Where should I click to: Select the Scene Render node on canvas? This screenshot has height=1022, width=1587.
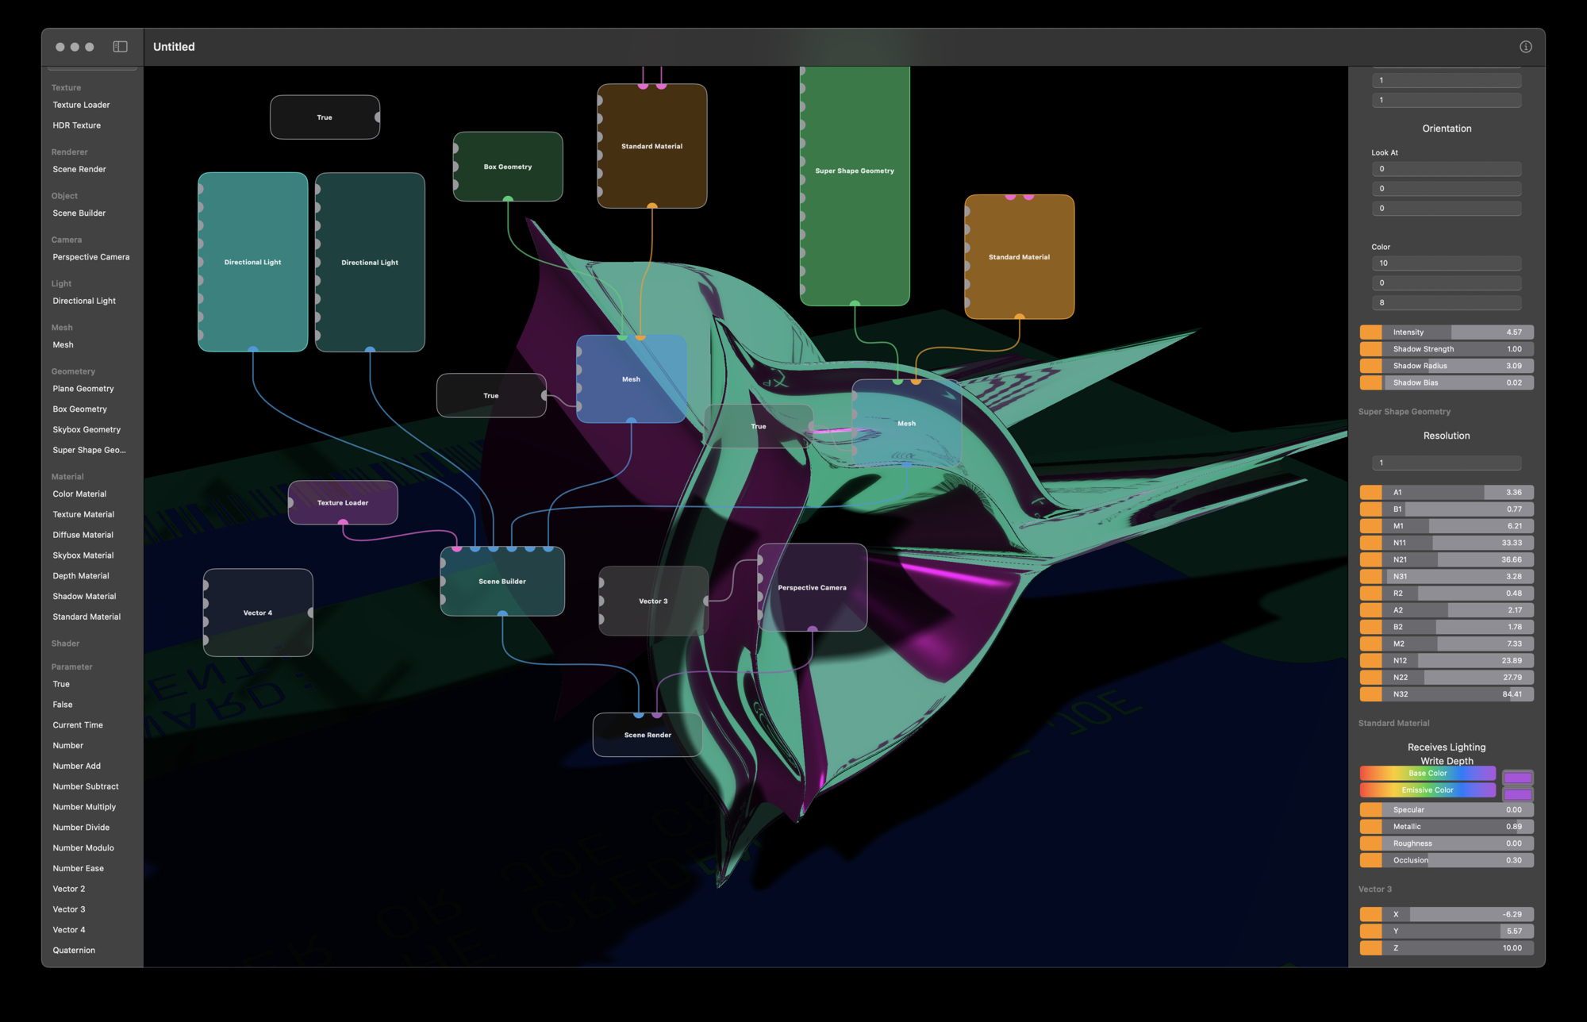coord(647,736)
